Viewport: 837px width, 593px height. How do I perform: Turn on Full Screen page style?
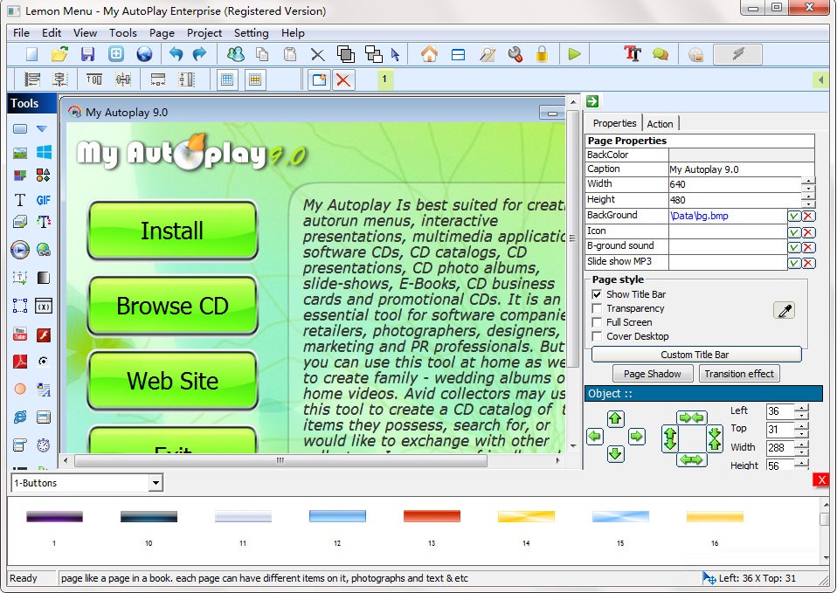(597, 321)
